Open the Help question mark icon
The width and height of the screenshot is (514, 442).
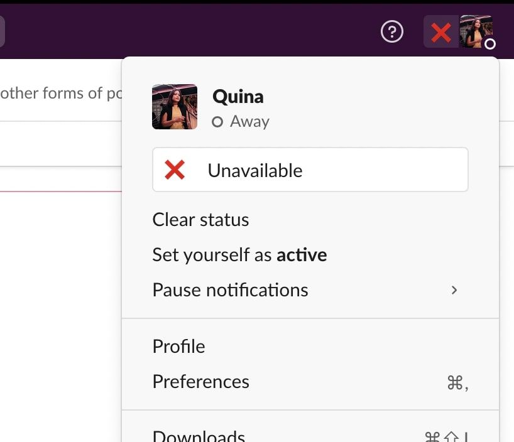pyautogui.click(x=391, y=31)
